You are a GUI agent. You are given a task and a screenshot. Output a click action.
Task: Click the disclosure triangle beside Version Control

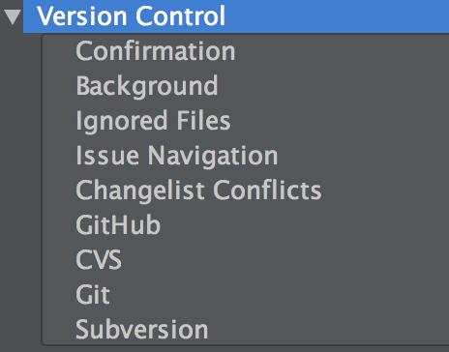13,17
